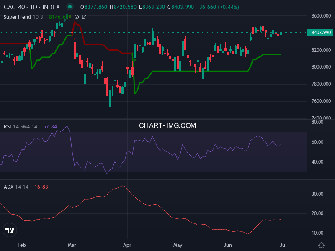The width and height of the screenshot is (335, 251).
Task: Click the high price H8420.580
Action: click(123, 7)
